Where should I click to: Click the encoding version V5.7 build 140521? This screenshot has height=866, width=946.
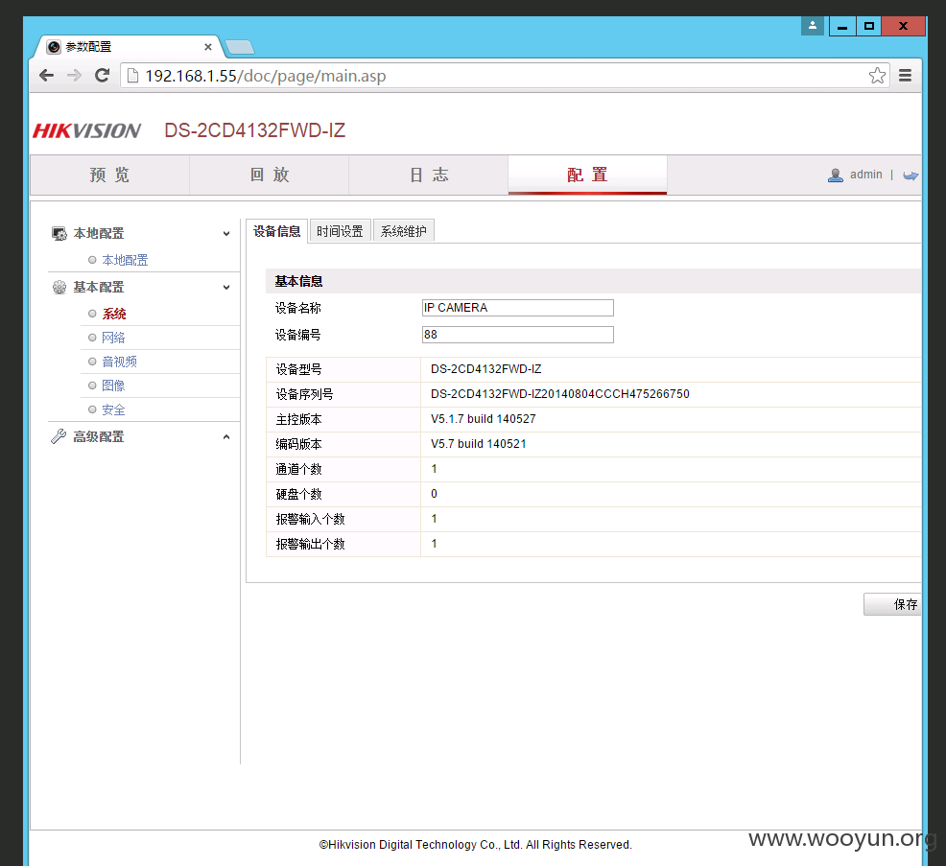(x=479, y=444)
